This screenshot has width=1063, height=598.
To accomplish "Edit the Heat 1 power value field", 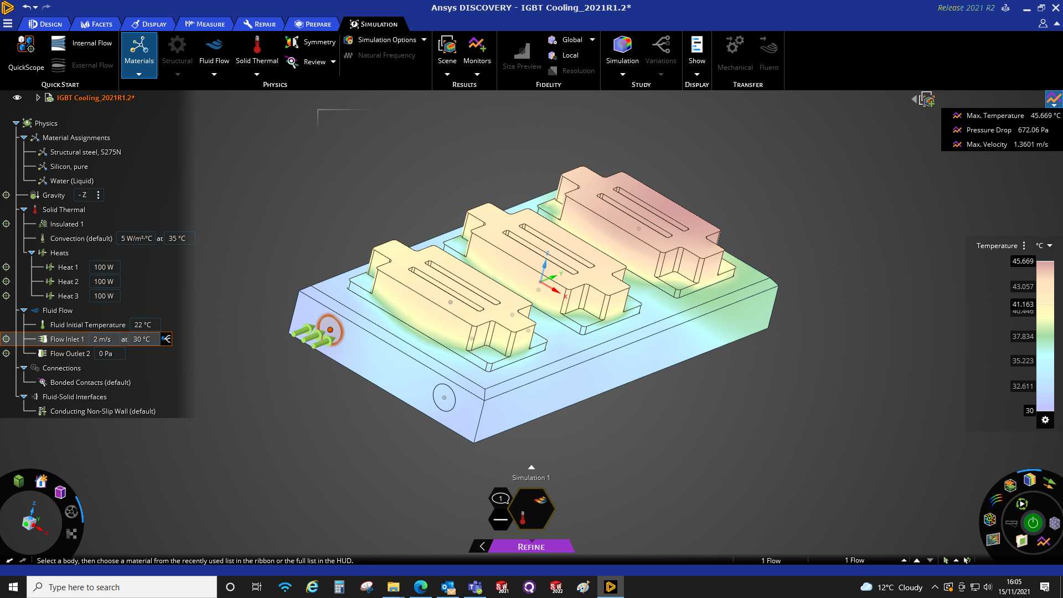I will [x=104, y=267].
